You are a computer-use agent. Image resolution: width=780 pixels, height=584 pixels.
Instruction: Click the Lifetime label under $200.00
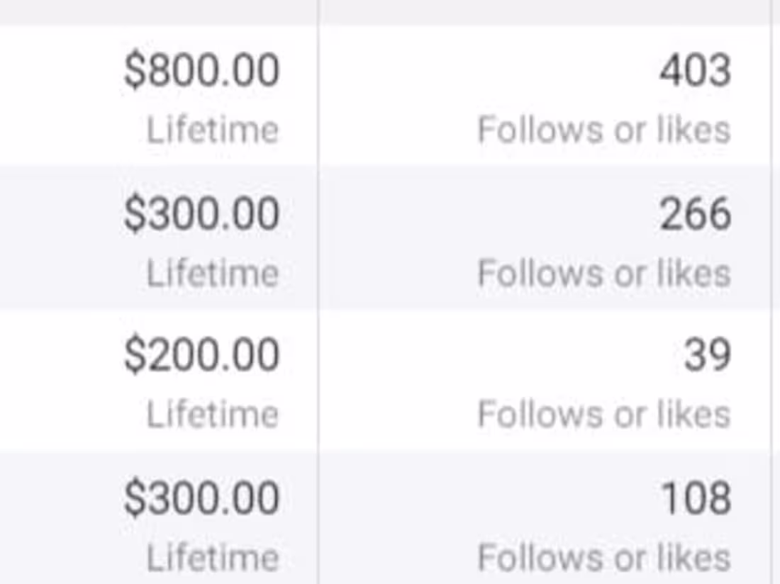(x=213, y=415)
